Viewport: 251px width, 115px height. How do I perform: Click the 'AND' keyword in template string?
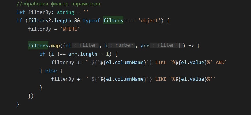click(x=220, y=62)
